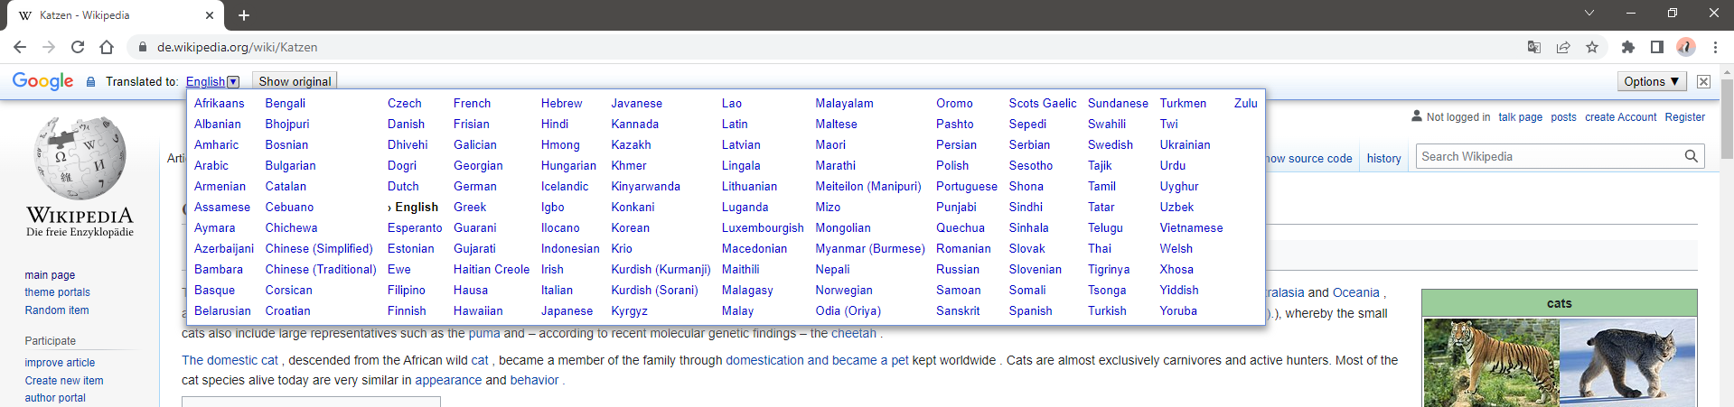1734x407 pixels.
Task: Choose Korean in the language list
Action: [630, 227]
